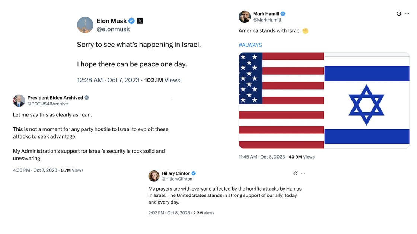Click Mark Hamill's verified badge
417x234 pixels.
(283, 14)
